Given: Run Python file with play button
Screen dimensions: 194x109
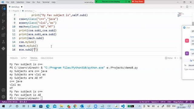Looking at the screenshot, I should point(181,7).
